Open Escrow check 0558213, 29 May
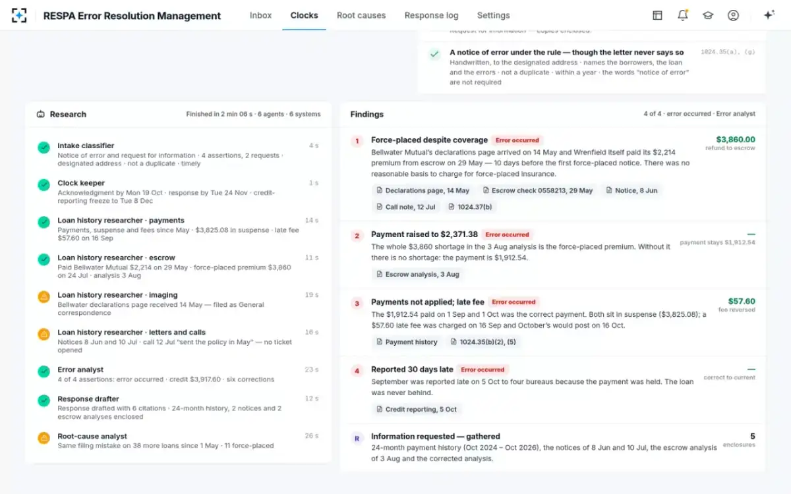The height and width of the screenshot is (494, 791). [x=538, y=190]
